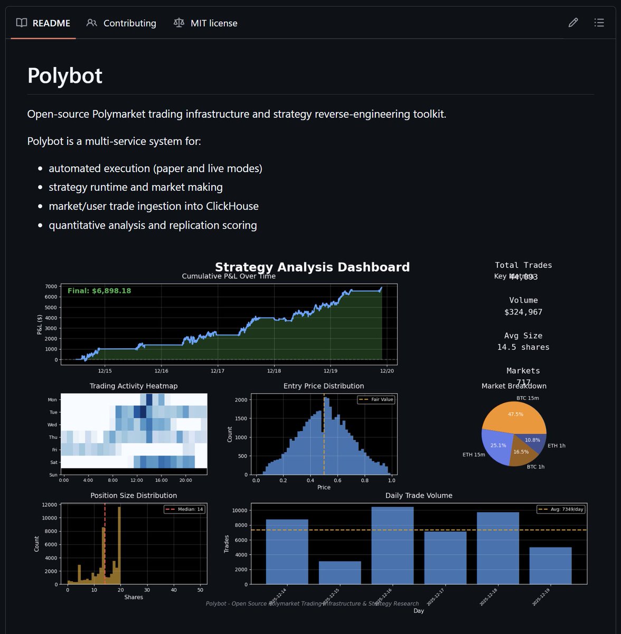
Task: Select 'market/user trade ingestion into ClickHouse' bullet
Action: [154, 206]
